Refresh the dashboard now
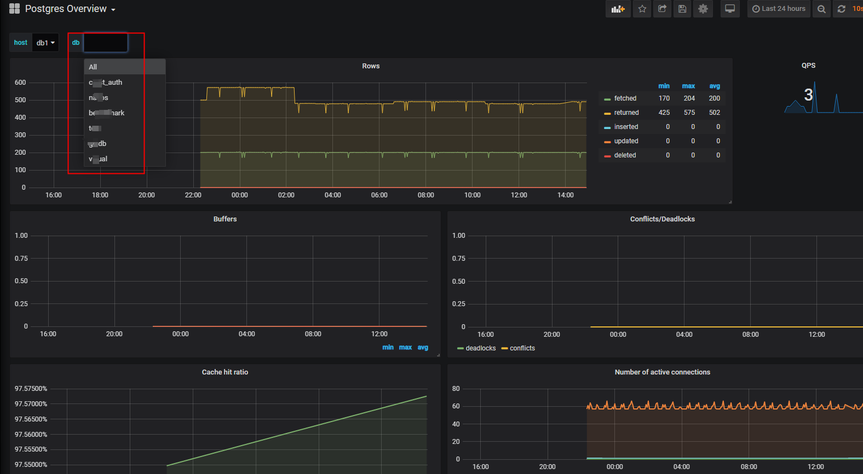Image resolution: width=863 pixels, height=474 pixels. pos(842,9)
